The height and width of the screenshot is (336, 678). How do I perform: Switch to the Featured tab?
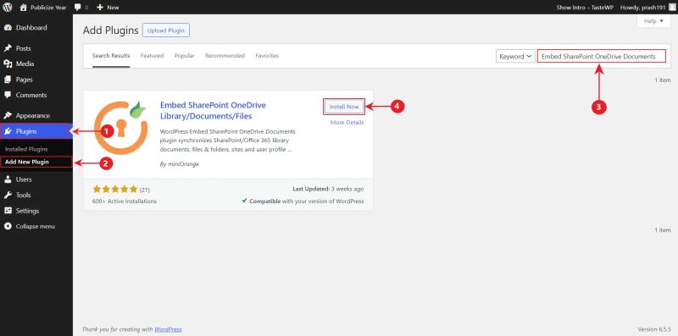[152, 56]
